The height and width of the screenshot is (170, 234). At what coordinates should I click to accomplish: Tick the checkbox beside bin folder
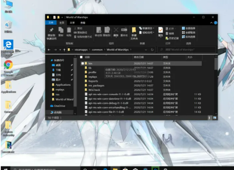(x=82, y=63)
